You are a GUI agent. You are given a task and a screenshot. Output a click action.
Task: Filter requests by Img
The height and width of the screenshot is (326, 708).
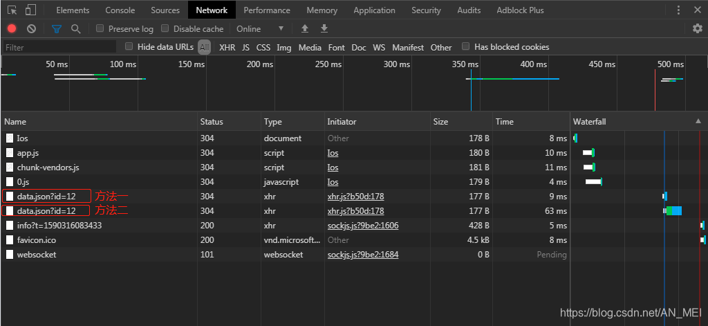(284, 48)
